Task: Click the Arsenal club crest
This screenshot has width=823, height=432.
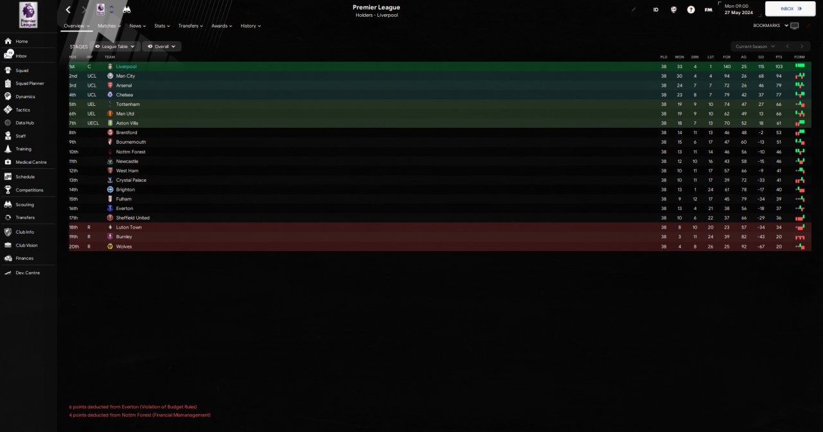Action: coord(110,85)
